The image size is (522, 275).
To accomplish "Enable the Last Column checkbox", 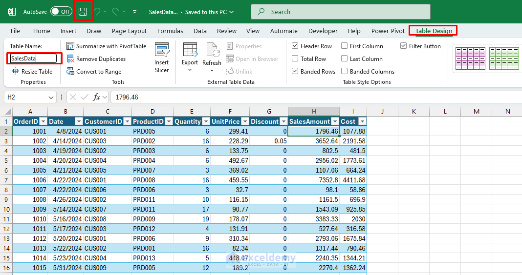I will coord(344,59).
